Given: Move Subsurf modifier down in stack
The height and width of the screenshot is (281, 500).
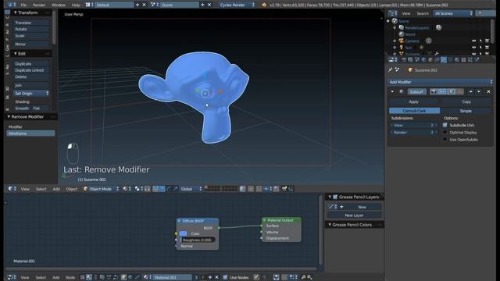Looking at the screenshot, I should click(479, 91).
